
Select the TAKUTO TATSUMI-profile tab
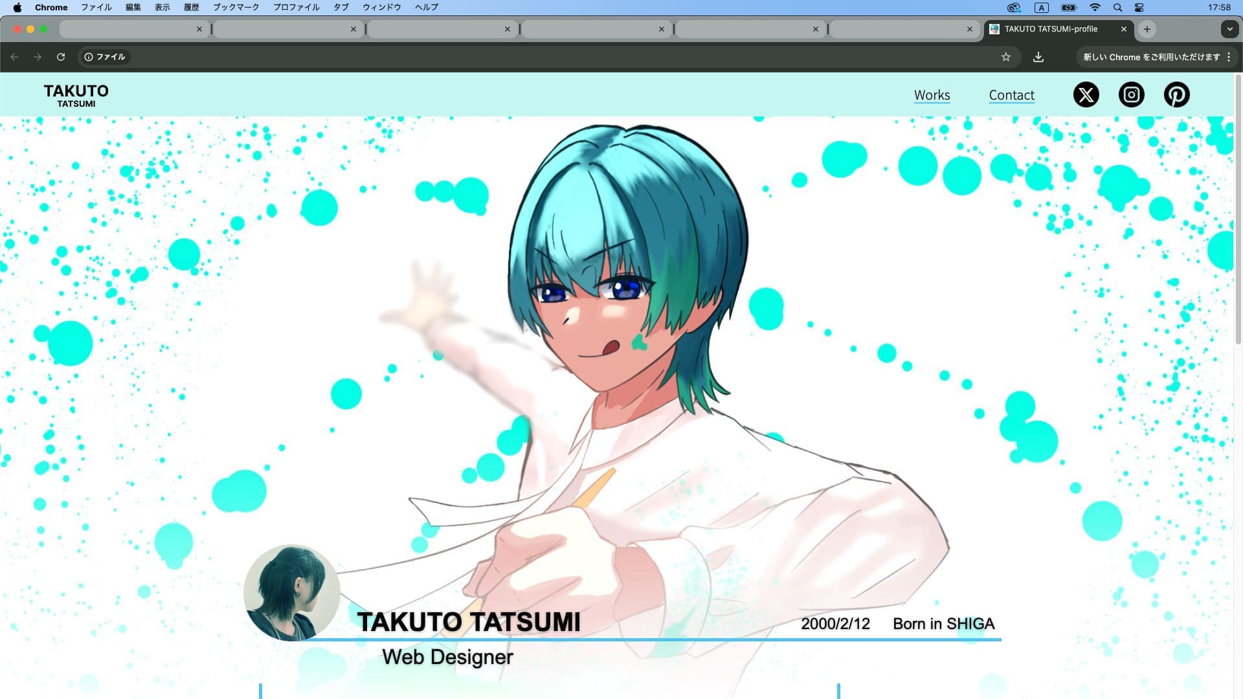[x=1050, y=29]
